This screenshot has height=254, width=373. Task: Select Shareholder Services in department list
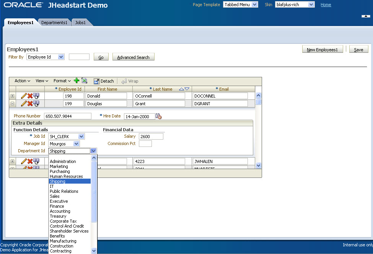coord(70,231)
